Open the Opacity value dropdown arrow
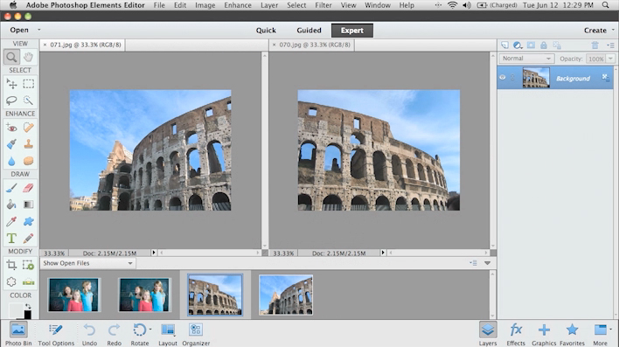Viewport: 619px width, 347px height. tap(611, 59)
